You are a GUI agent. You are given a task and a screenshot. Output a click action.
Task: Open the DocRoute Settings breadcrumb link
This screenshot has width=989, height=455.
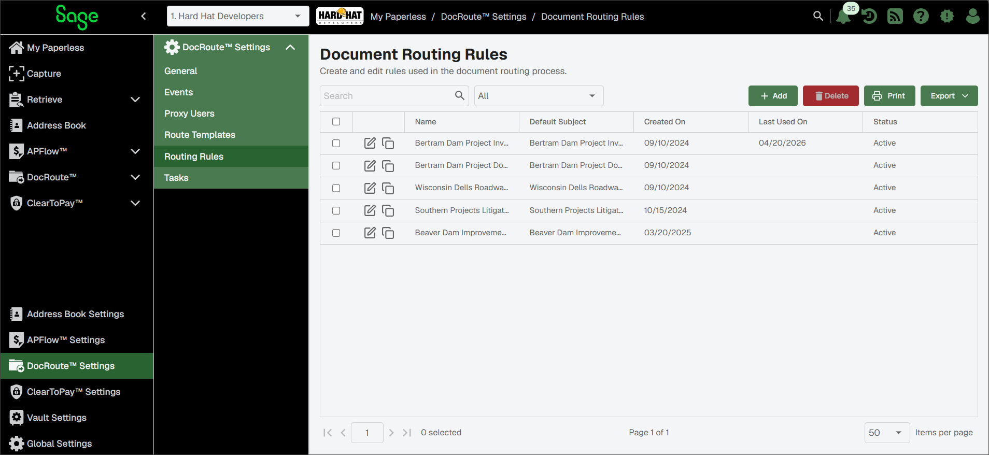(x=484, y=17)
